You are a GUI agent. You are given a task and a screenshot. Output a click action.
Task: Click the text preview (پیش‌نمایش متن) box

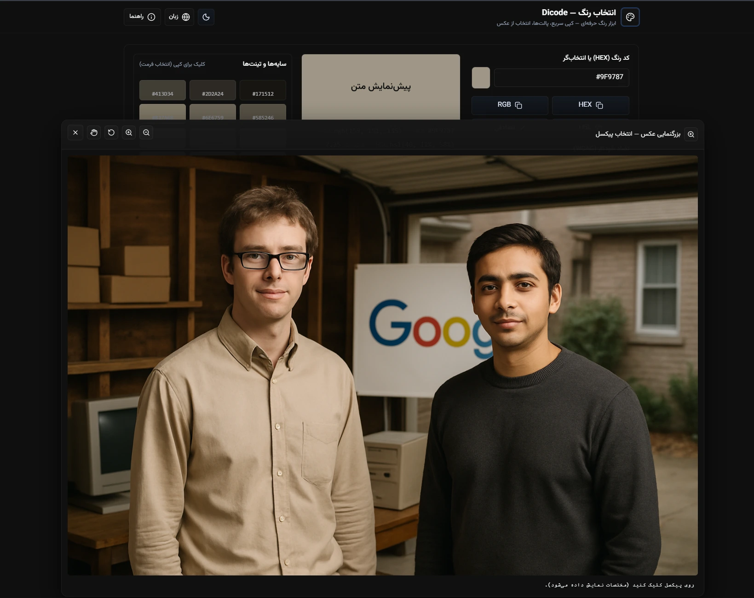click(380, 86)
